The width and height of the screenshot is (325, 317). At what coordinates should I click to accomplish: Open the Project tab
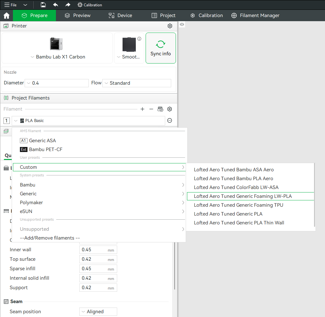(163, 15)
